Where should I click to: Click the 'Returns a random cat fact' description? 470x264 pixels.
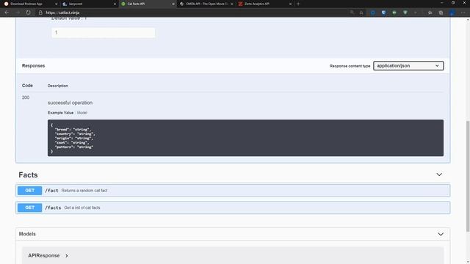point(84,191)
